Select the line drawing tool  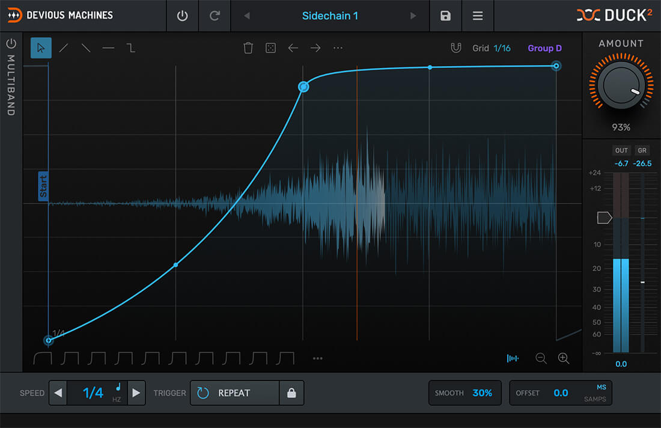63,47
